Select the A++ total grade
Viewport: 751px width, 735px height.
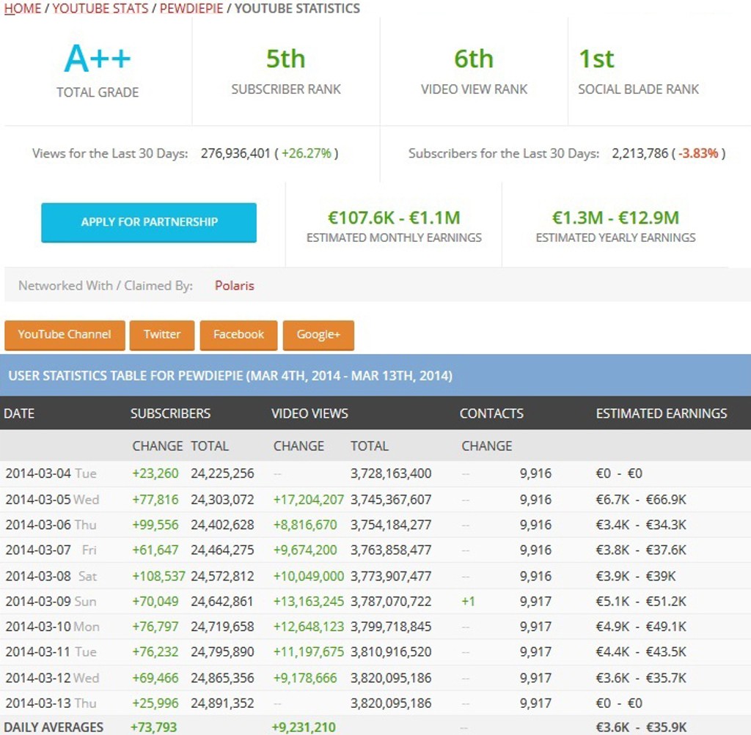98,59
